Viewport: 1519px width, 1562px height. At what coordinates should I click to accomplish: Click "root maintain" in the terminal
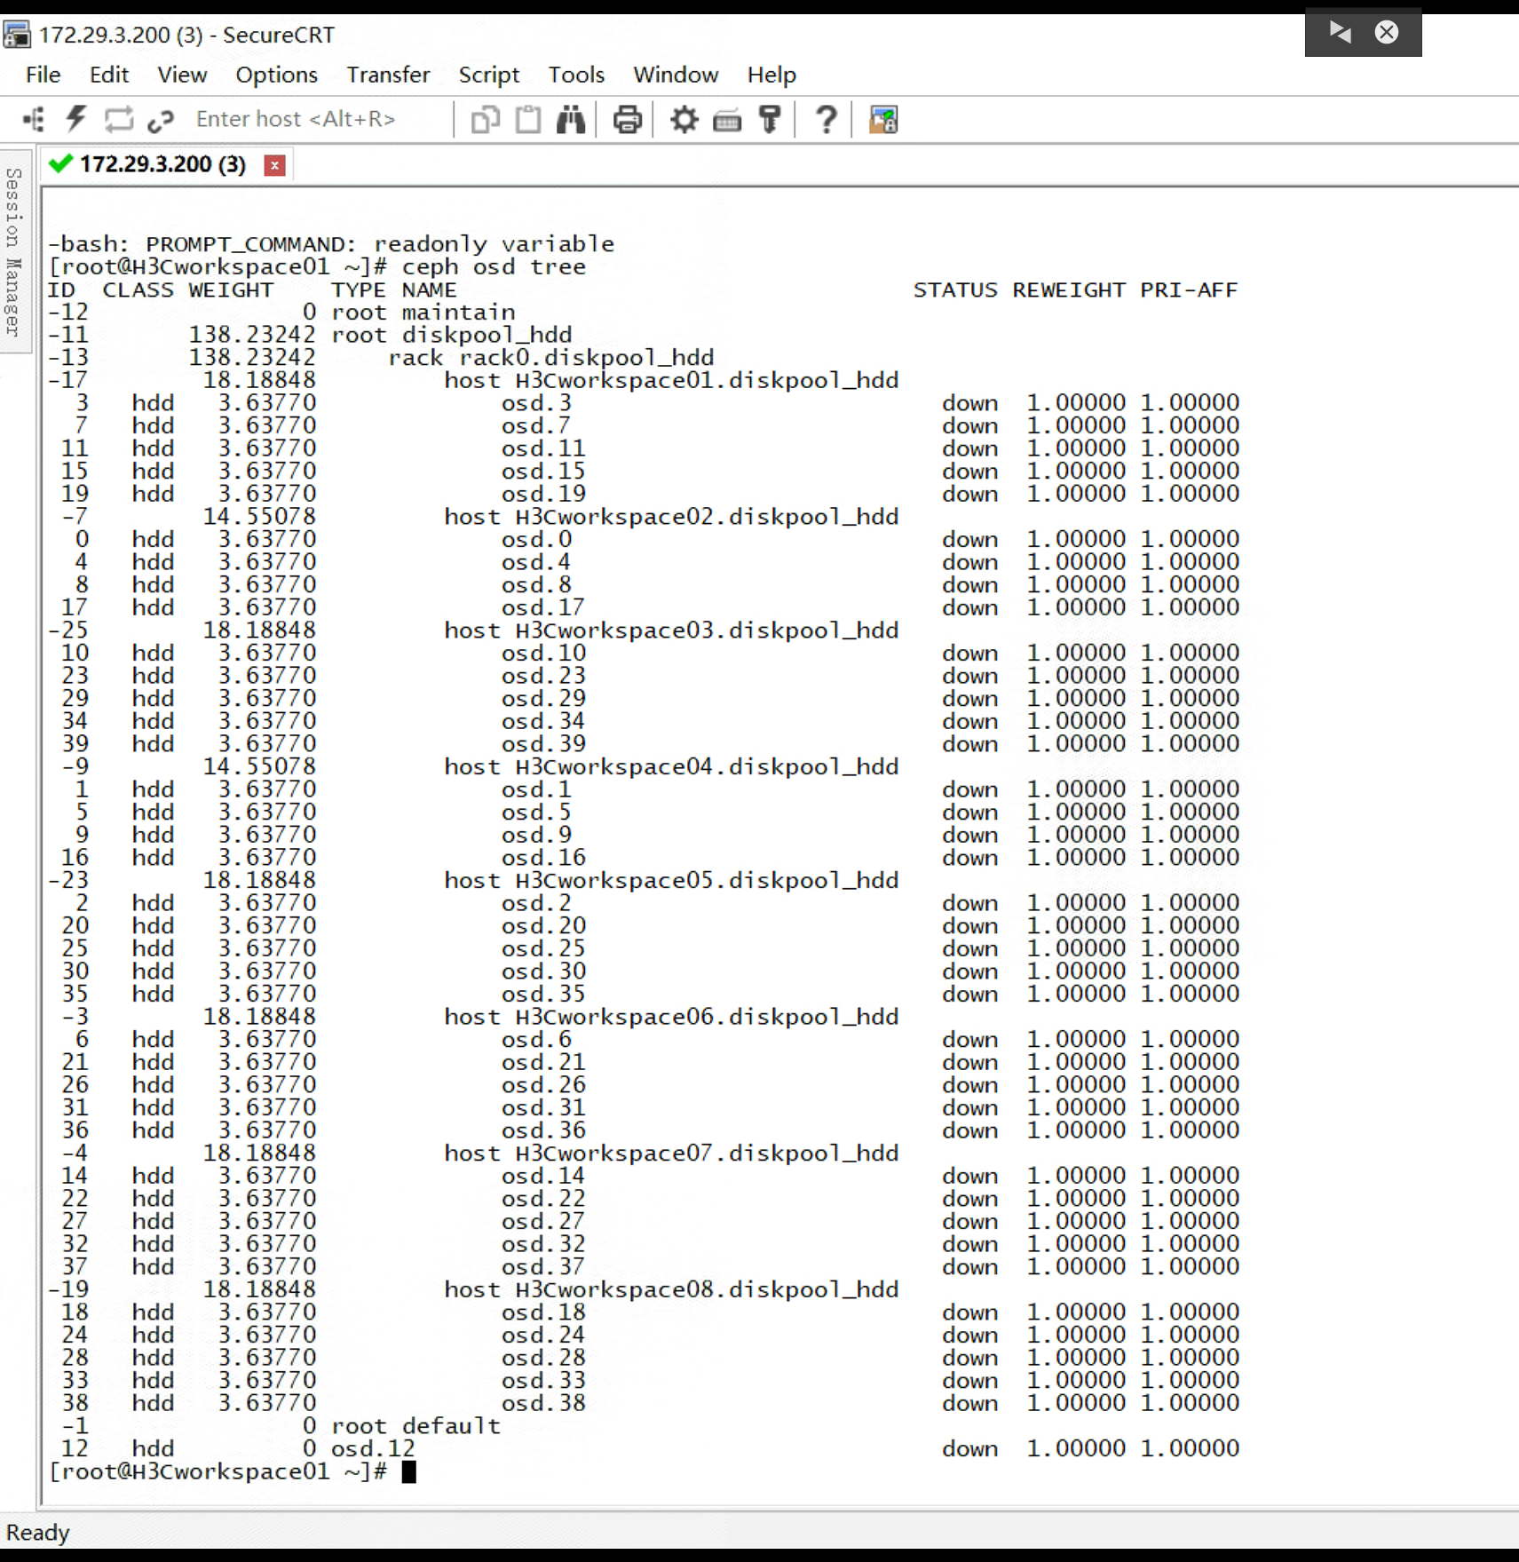coord(423,313)
